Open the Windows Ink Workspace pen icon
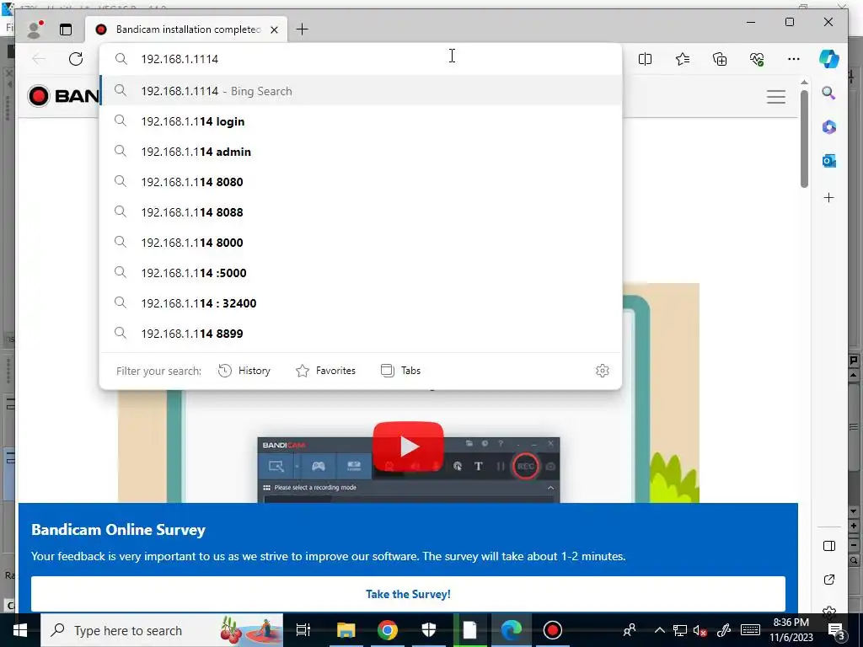Screen dimensions: 863x647 point(724,630)
